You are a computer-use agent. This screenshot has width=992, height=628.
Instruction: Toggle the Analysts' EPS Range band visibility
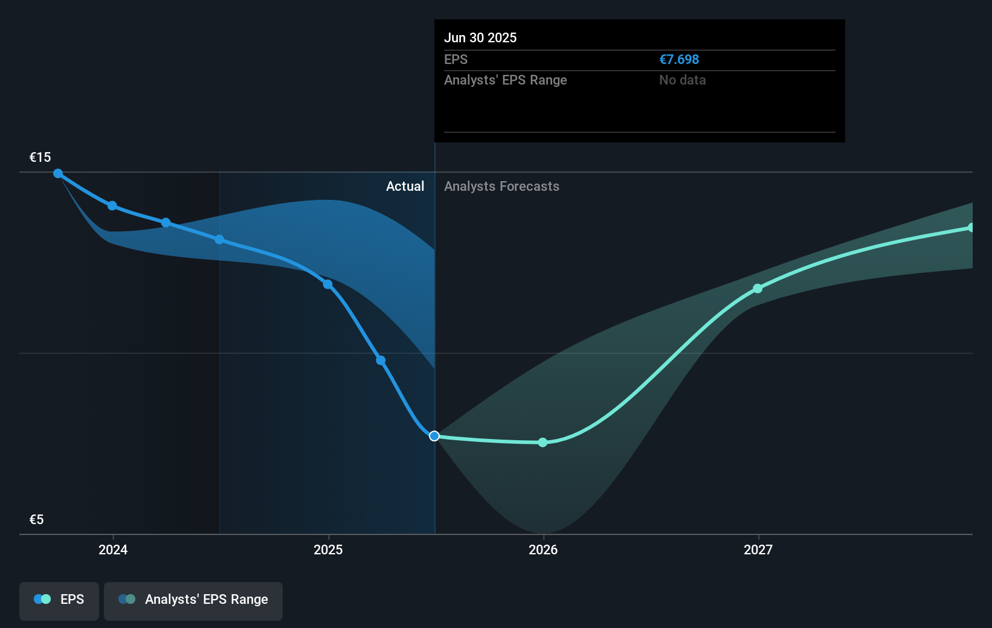tap(193, 600)
